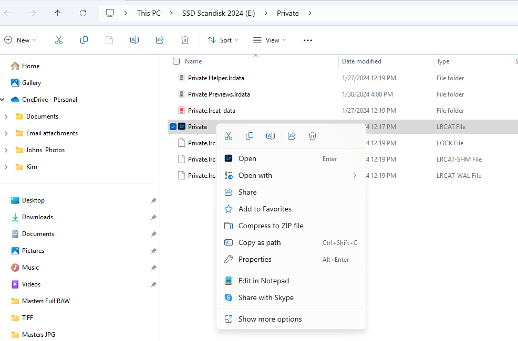Screen dimensions: 518x341
Task: Expand the Open with submenu
Action: (x=255, y=175)
